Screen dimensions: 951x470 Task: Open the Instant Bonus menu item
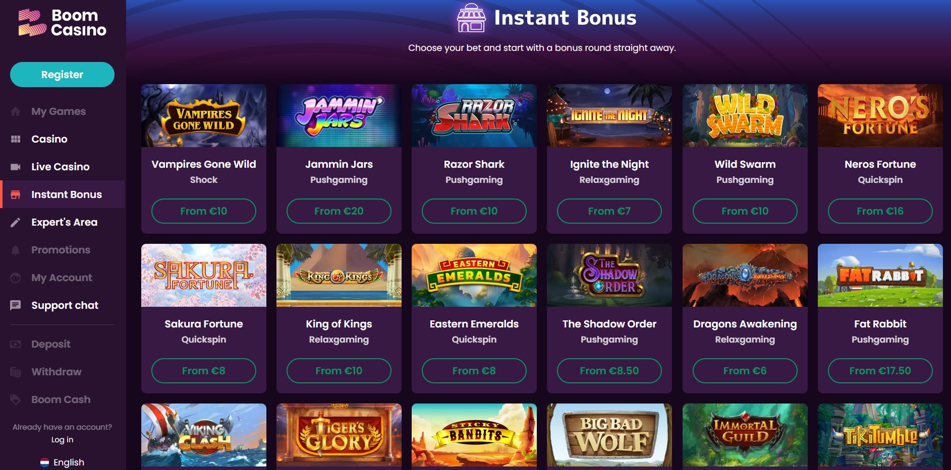(x=66, y=194)
